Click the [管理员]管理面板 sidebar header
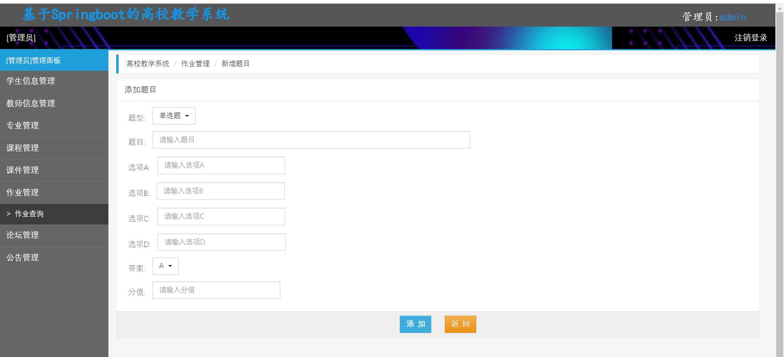The height and width of the screenshot is (357, 784). point(54,61)
